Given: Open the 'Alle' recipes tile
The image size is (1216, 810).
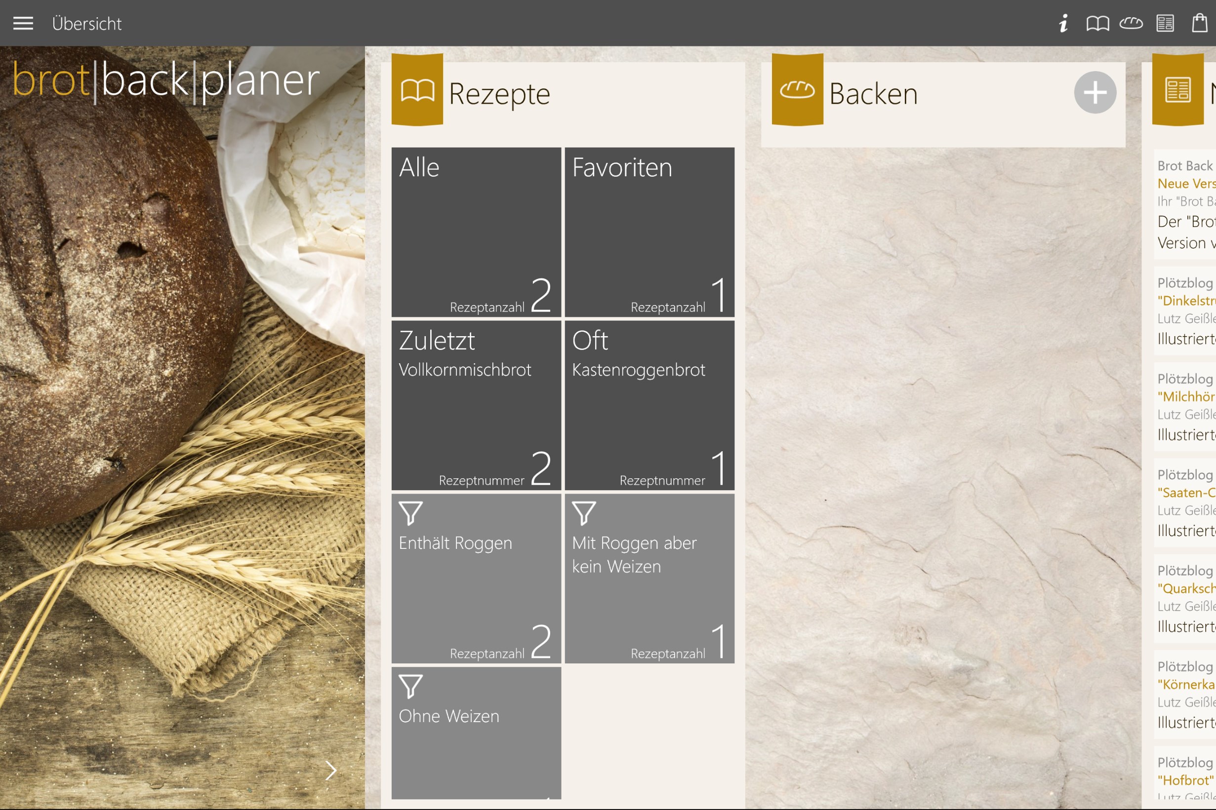Looking at the screenshot, I should [x=476, y=232].
